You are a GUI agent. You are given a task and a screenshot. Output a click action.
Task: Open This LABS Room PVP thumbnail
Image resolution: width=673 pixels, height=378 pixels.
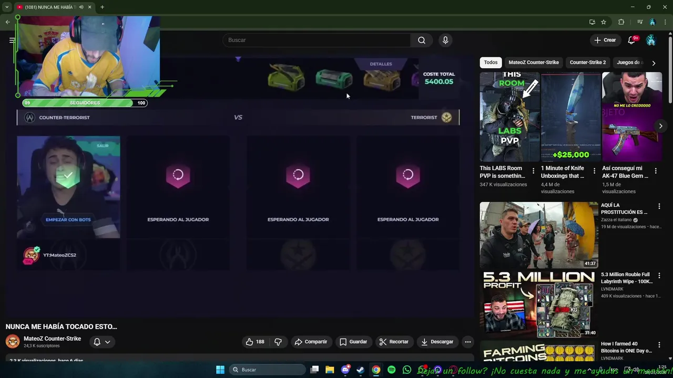click(509, 117)
